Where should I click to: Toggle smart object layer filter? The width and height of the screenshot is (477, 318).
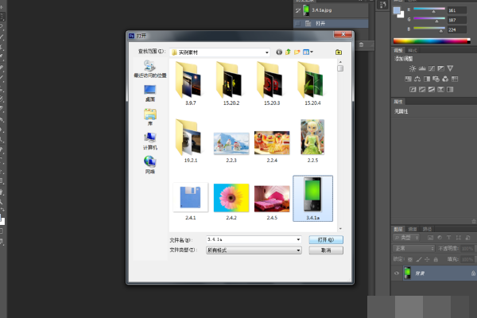click(x=468, y=238)
